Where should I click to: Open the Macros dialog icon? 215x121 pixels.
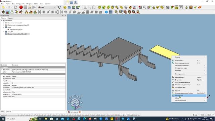[x=30, y=7]
